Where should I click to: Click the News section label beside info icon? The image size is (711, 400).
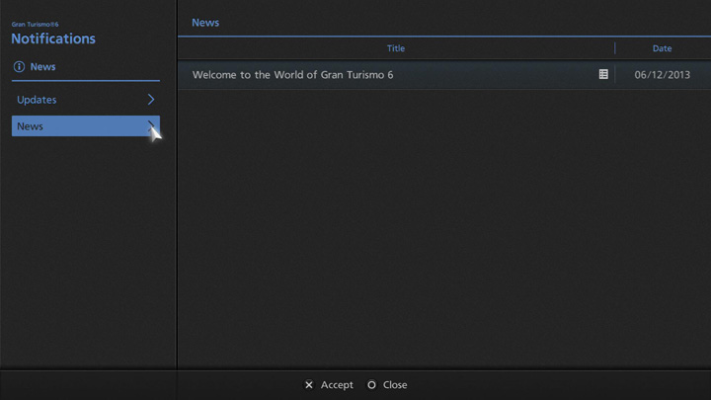click(43, 66)
